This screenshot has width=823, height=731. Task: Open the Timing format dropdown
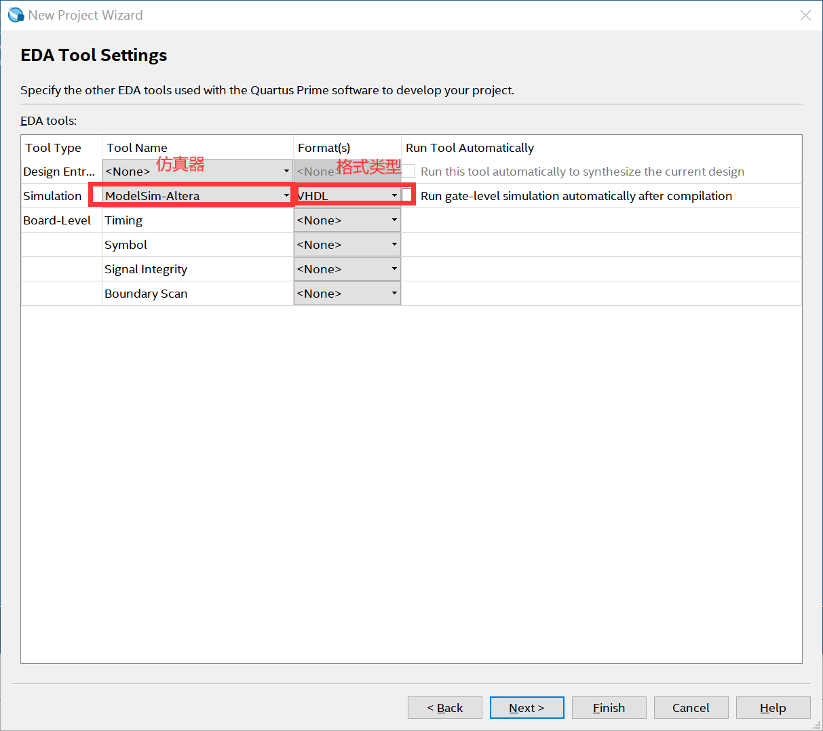(x=347, y=220)
